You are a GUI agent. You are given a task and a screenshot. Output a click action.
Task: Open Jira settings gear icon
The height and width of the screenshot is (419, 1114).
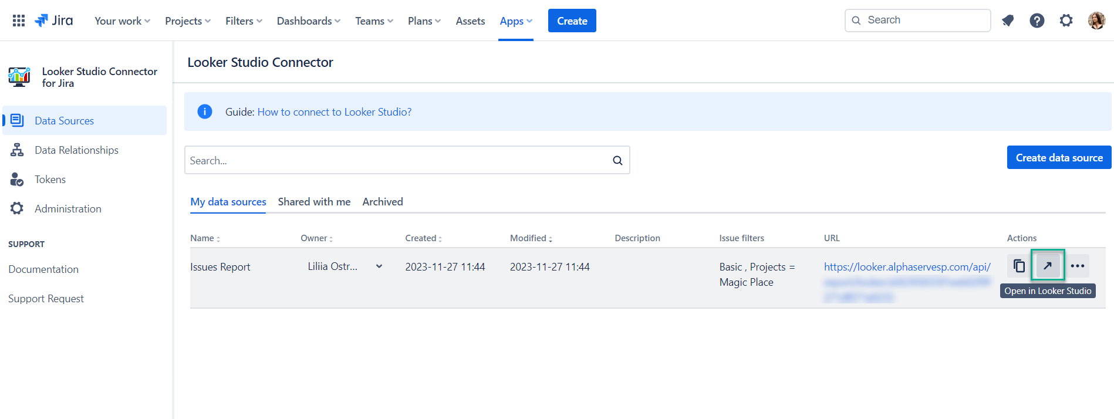click(1066, 21)
